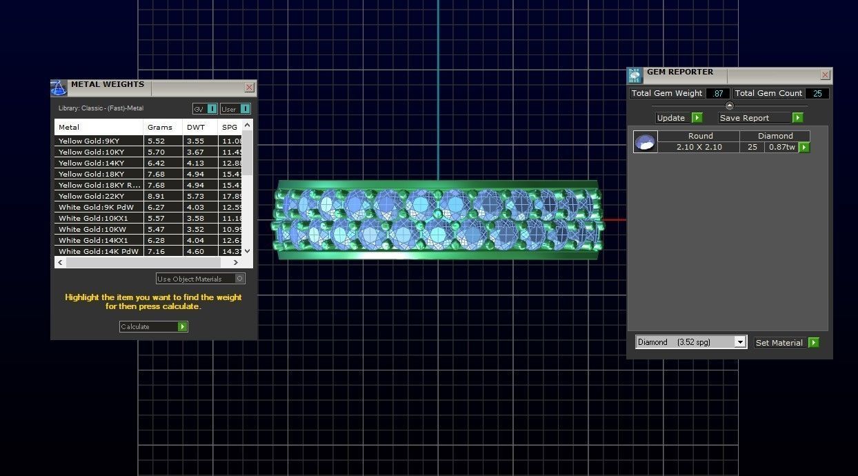The width and height of the screenshot is (858, 476).
Task: Click the metal list's scroll-left arrow
Action: (61, 263)
